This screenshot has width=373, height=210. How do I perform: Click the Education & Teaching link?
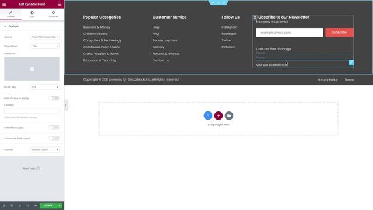pyautogui.click(x=100, y=60)
